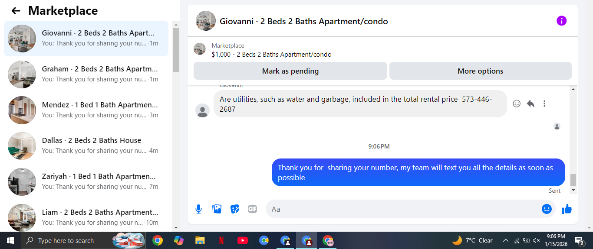Click the chat list scrollbar thumb
This screenshot has height=249, width=593.
176,50
